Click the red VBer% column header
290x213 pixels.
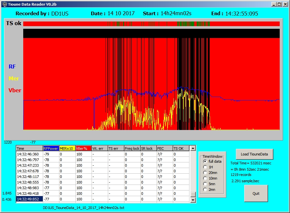click(x=83, y=149)
